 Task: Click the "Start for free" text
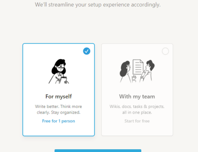coord(137,121)
